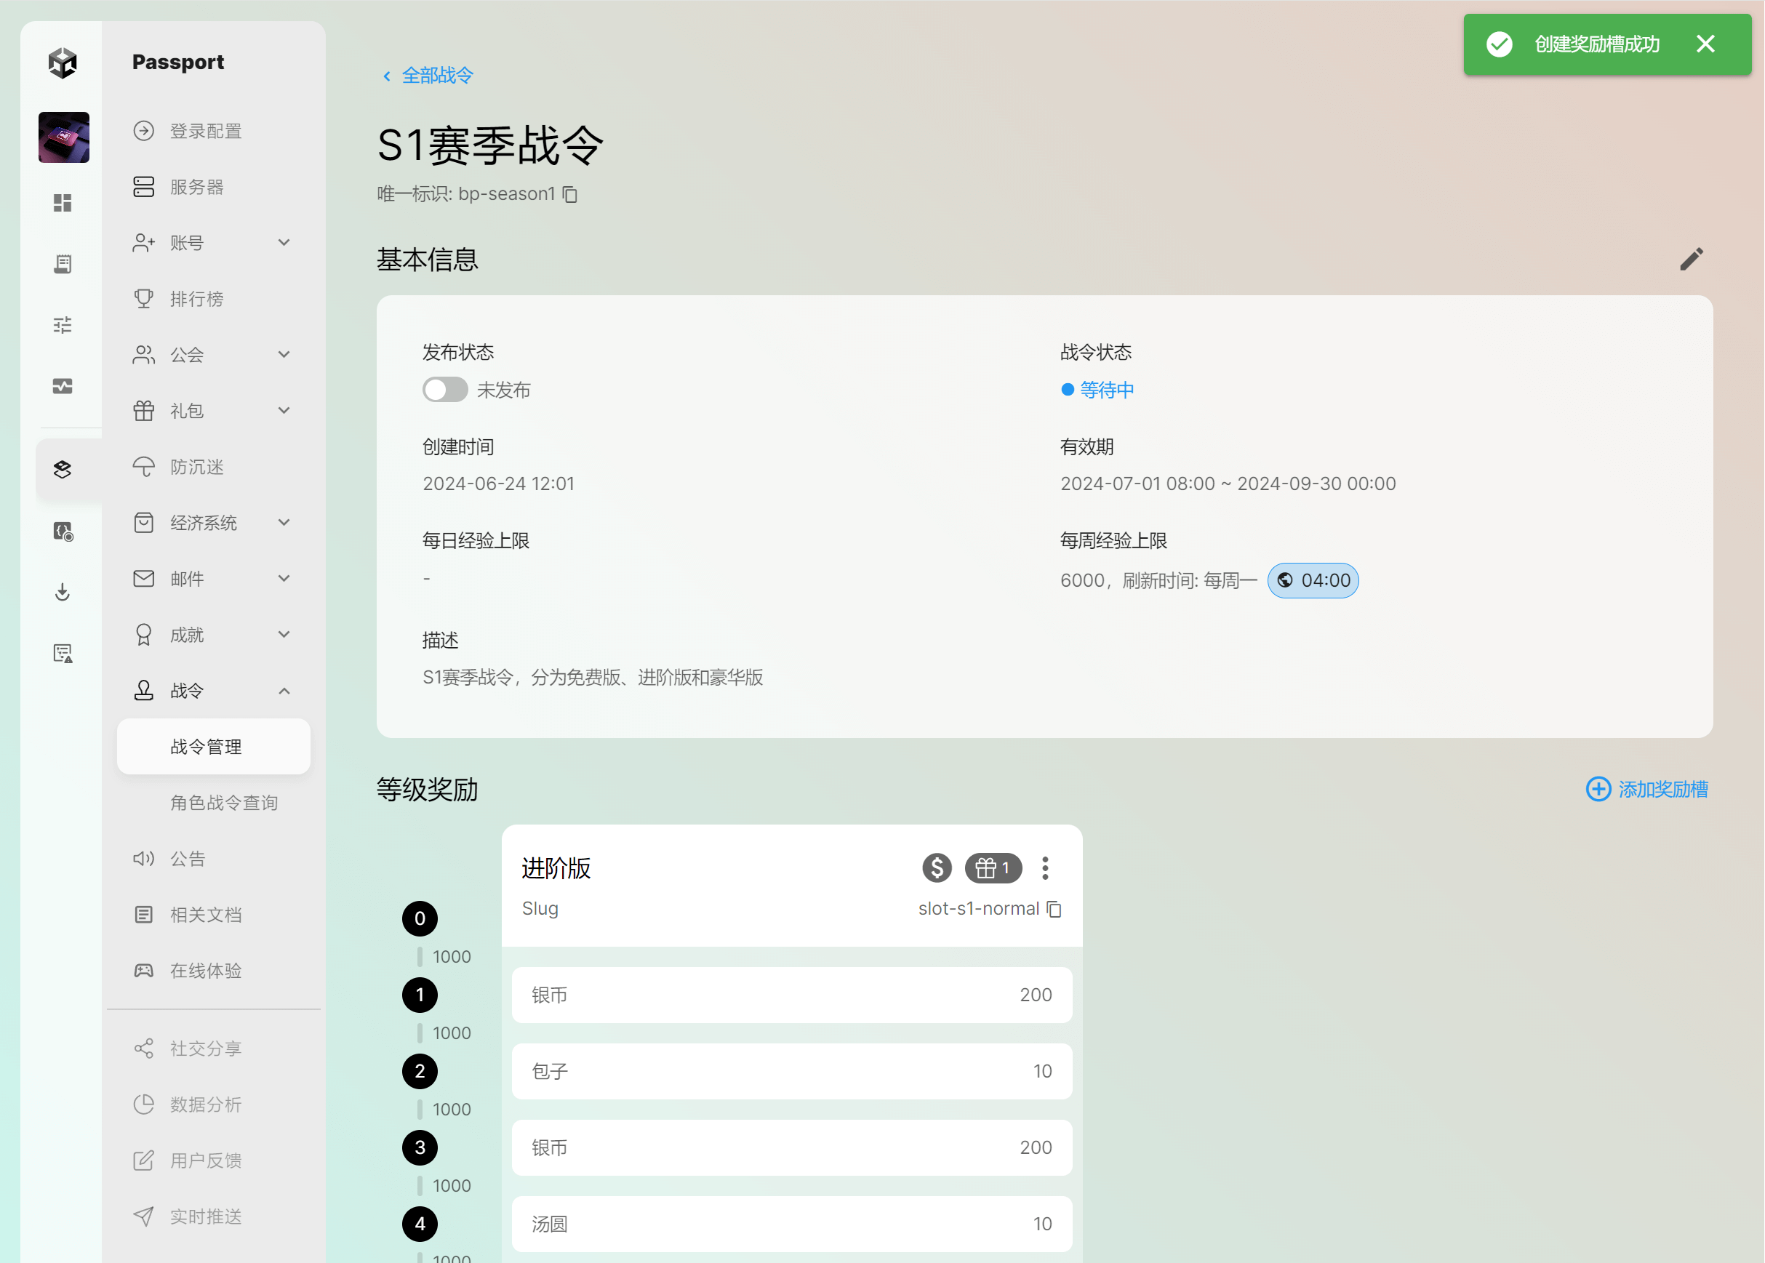Dismiss the 创建奖励槽成功 notification

[1705, 44]
